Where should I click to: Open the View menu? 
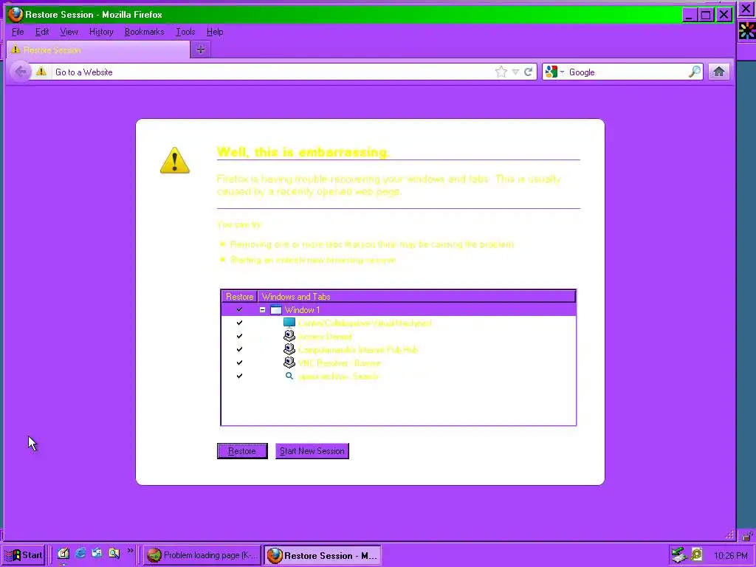coord(69,32)
